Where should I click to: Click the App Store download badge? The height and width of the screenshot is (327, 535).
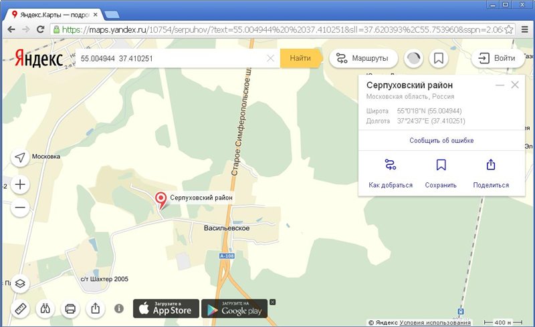click(x=166, y=308)
